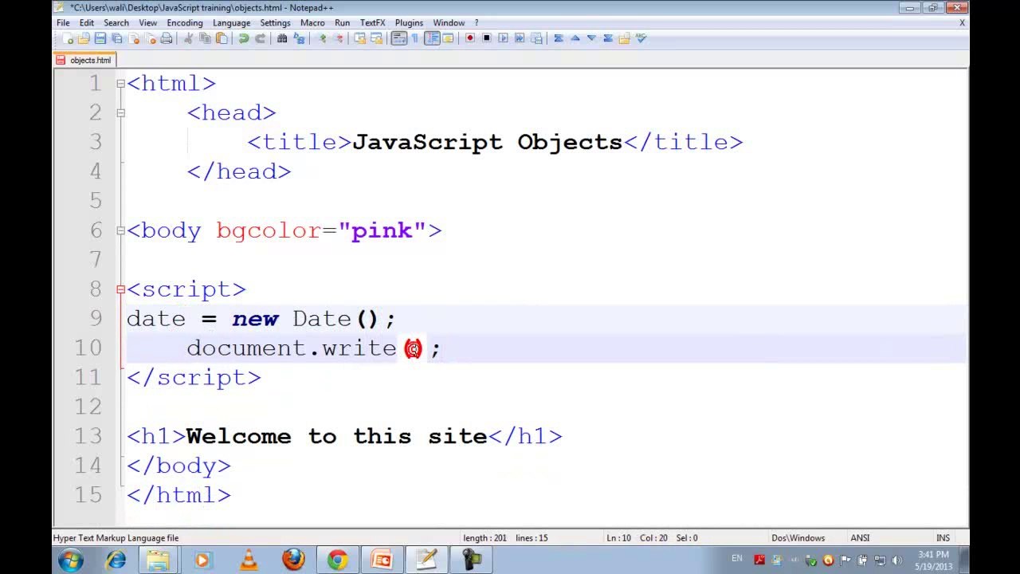Click the ABC spell-check toolbar icon
This screenshot has height=574, width=1020.
(641, 38)
